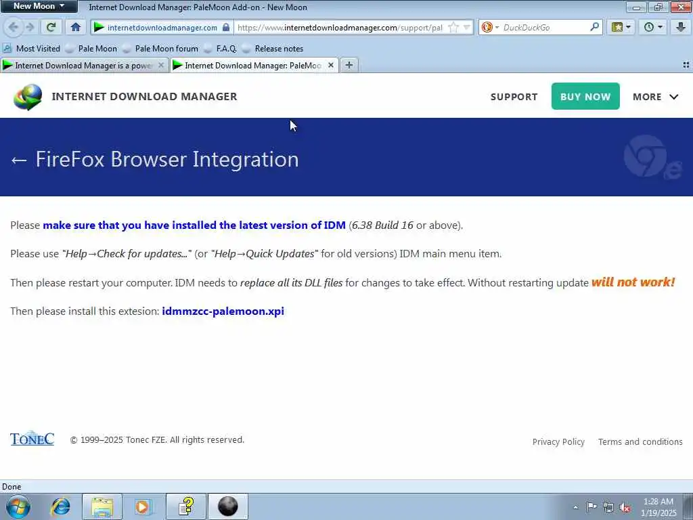
Task: Open Windows Explorer folder in taskbar
Action: tap(102, 506)
